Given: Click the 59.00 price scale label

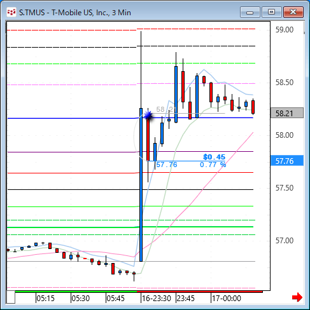Looking at the screenshot, I should tap(285, 30).
